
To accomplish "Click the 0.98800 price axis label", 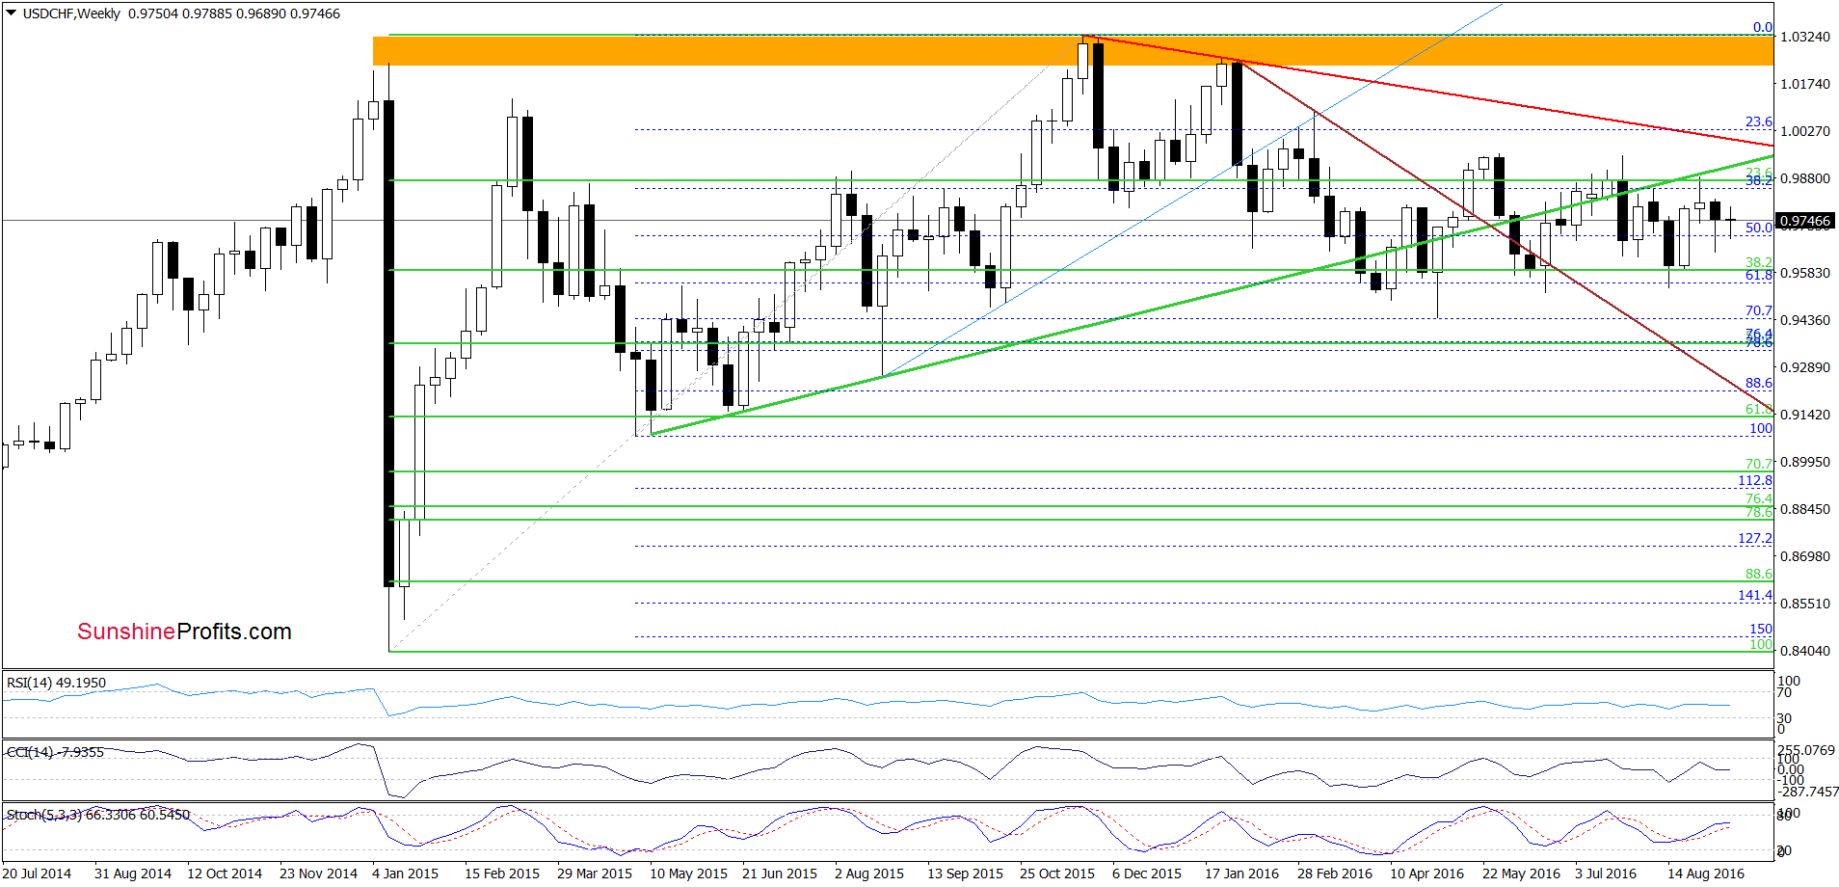I will 1804,178.
